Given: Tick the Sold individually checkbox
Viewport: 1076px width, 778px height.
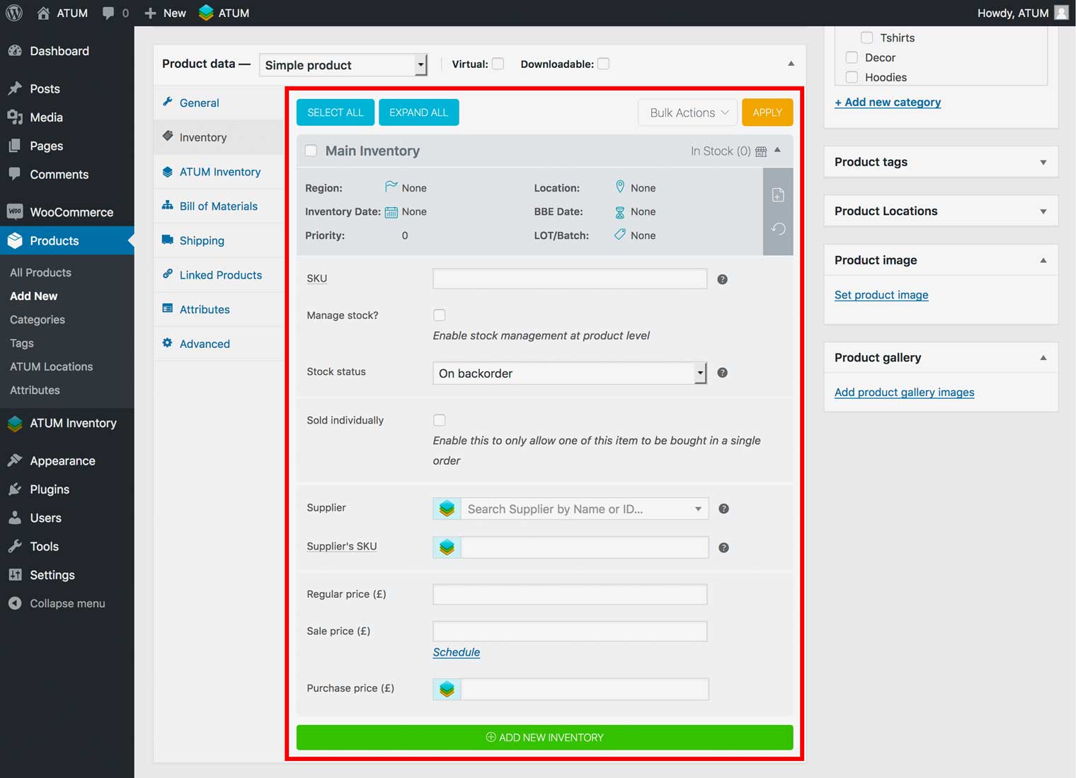Looking at the screenshot, I should coord(440,420).
